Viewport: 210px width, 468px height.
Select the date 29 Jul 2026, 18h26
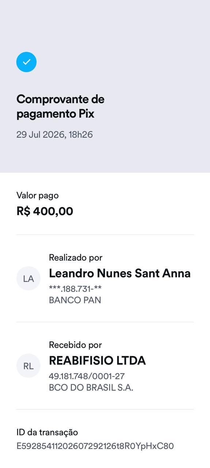tap(55, 135)
